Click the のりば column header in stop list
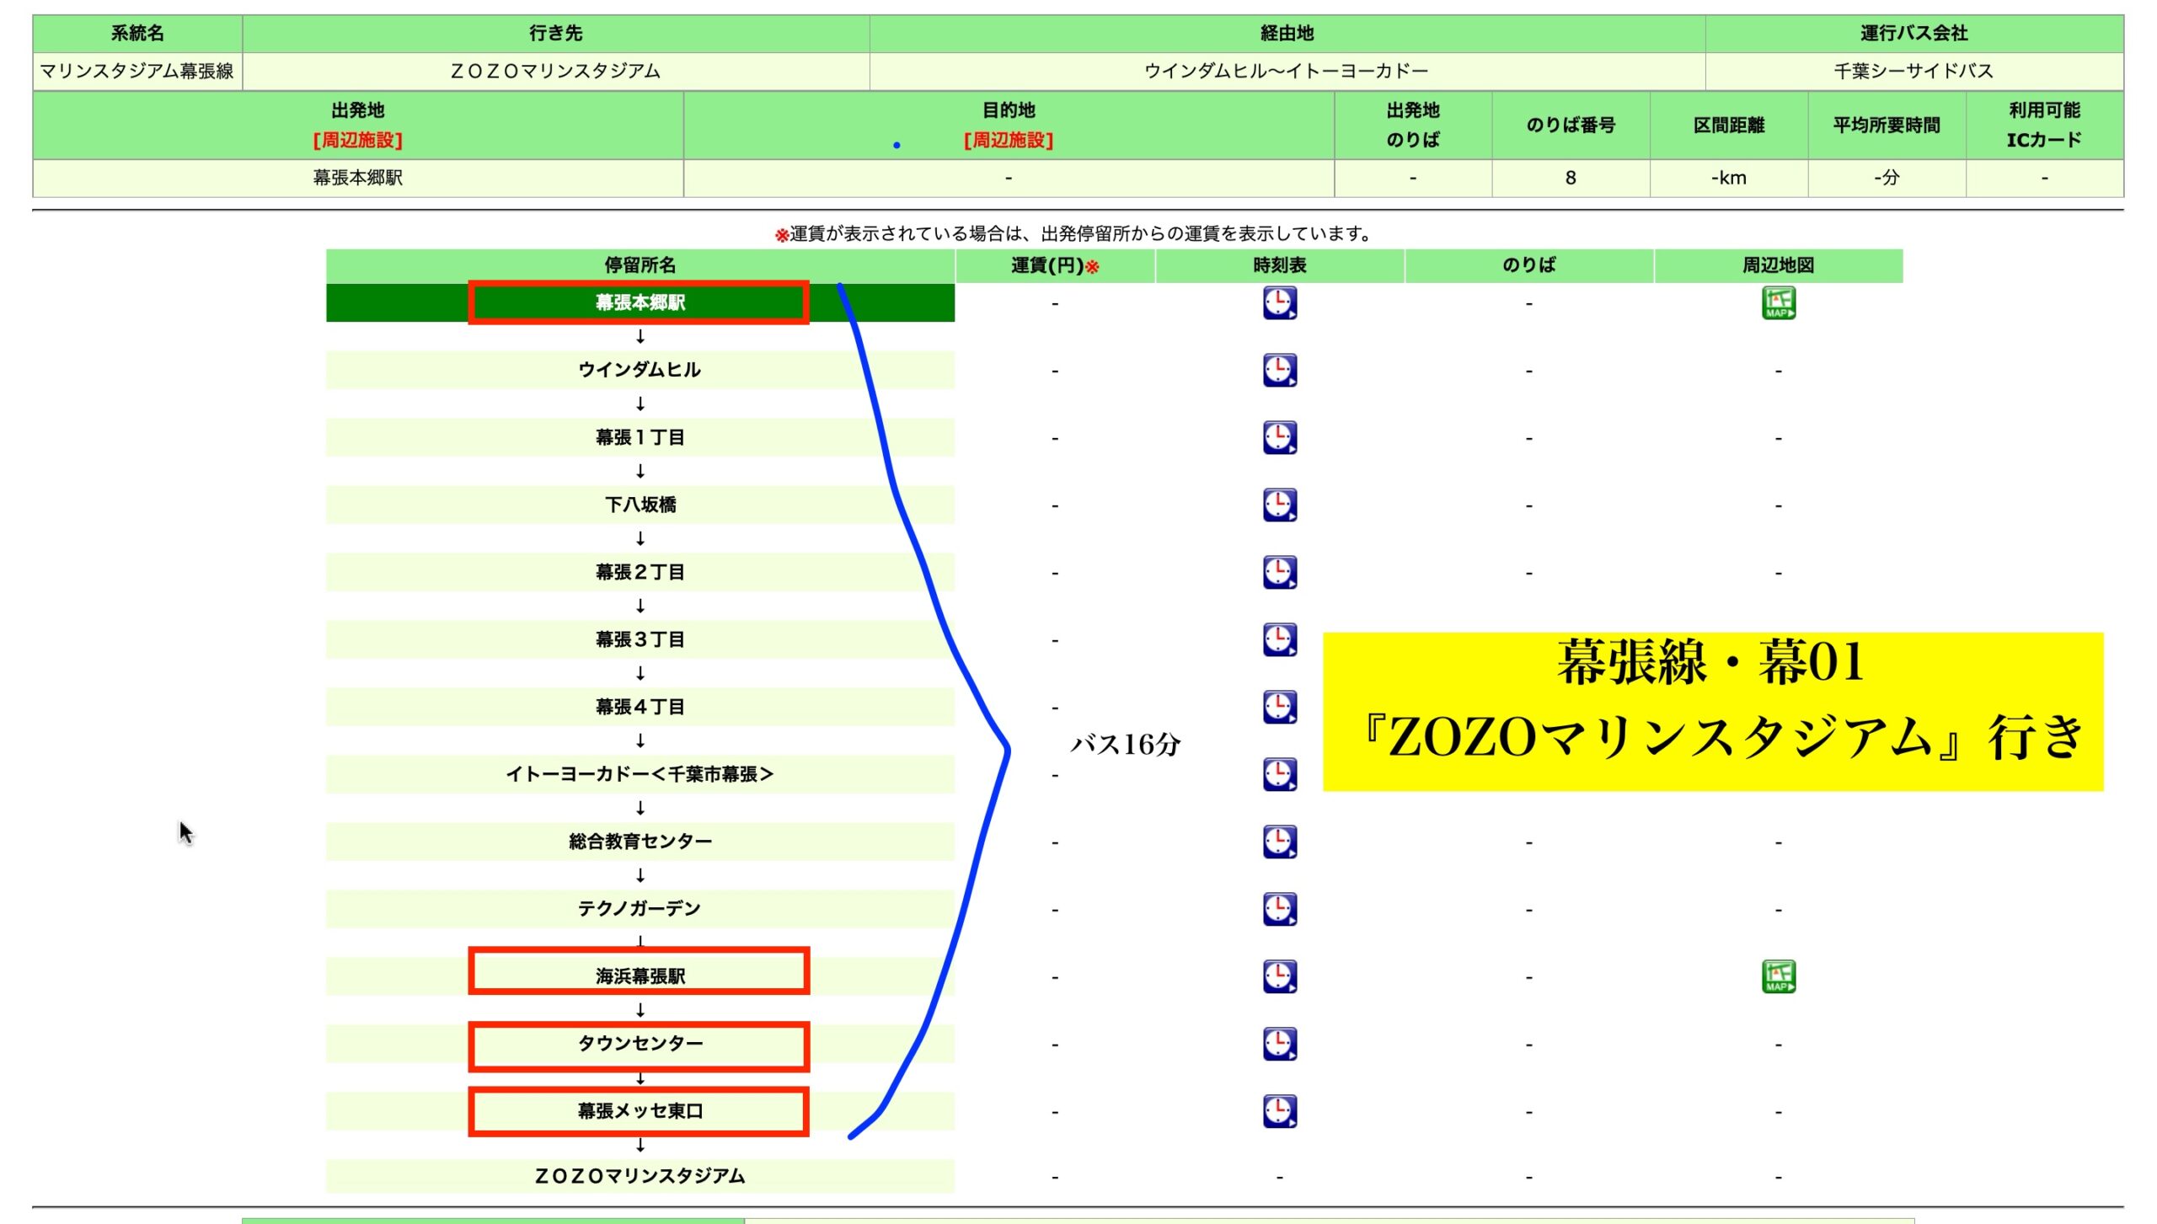The height and width of the screenshot is (1224, 2157). pyautogui.click(x=1528, y=265)
